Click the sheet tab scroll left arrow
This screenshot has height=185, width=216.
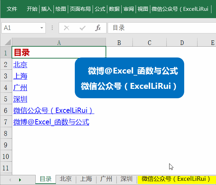(10, 180)
